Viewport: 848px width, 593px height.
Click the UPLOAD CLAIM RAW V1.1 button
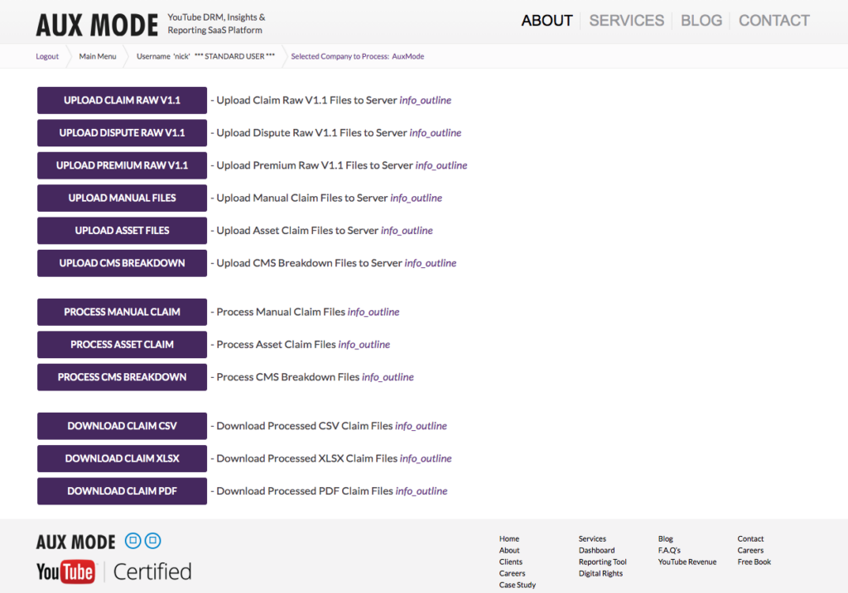click(x=123, y=100)
